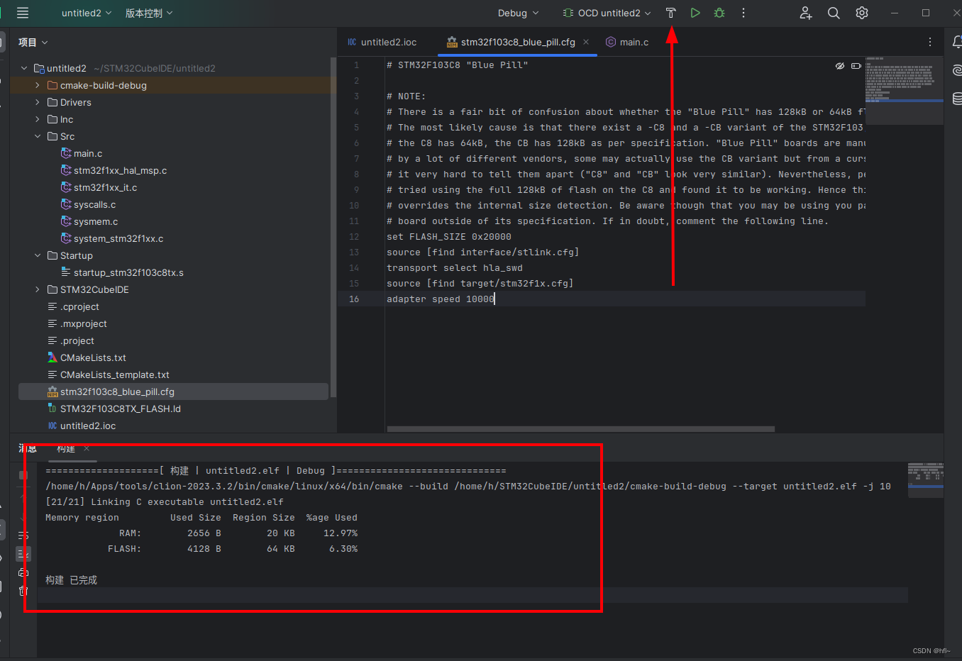Open the more actions kebab menu
962x661 pixels.
[743, 12]
